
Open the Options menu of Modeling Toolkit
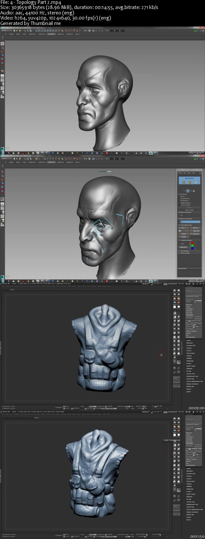(x=180, y=173)
